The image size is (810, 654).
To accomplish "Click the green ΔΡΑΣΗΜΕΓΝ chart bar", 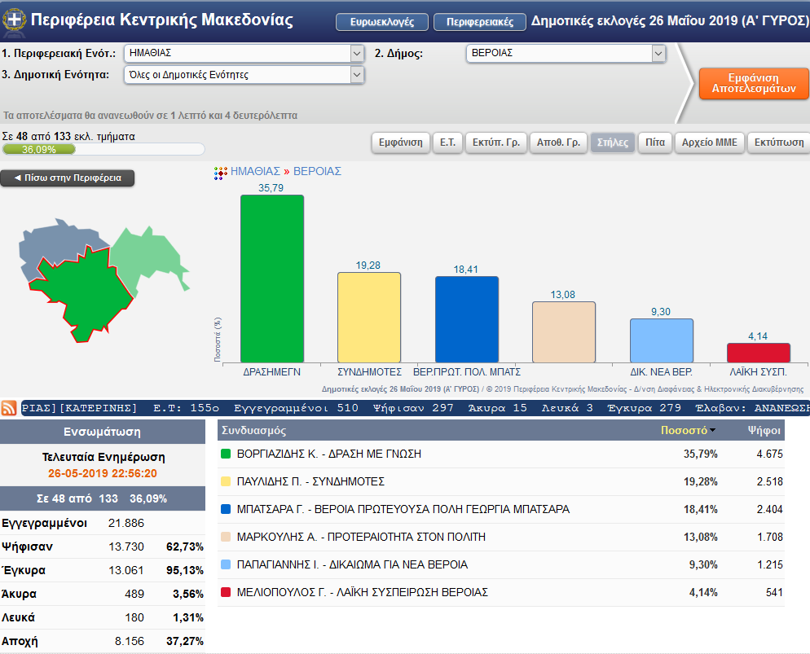I will pyautogui.click(x=271, y=279).
